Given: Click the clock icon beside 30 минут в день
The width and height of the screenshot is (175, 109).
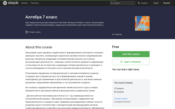Looking at the screenshot, I should coord(27,32).
